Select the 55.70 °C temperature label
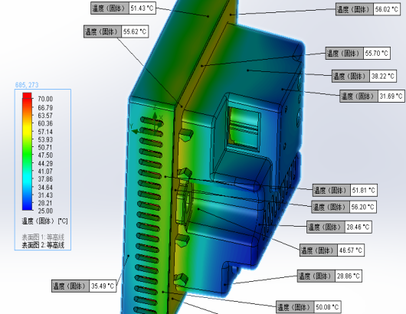Screen dimensions: 406x314 (x=358, y=54)
